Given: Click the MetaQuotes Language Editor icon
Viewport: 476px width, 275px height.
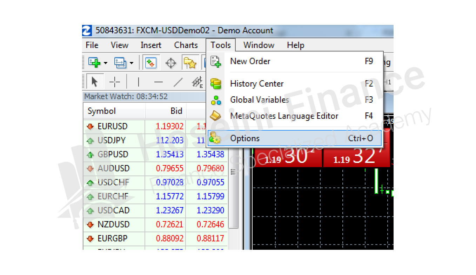Looking at the screenshot, I should 216,116.
